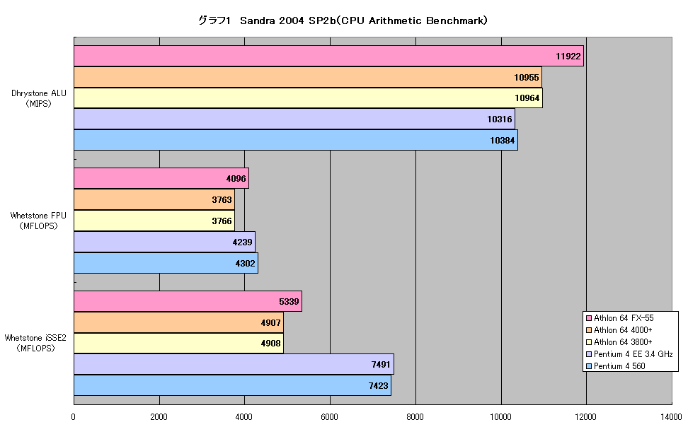Screen dimensions: 688x427
Task: Click the yellow bar labeled 3766
Action: coord(154,221)
